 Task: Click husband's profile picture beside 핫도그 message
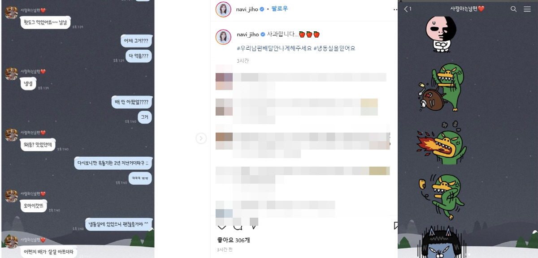click(x=11, y=13)
